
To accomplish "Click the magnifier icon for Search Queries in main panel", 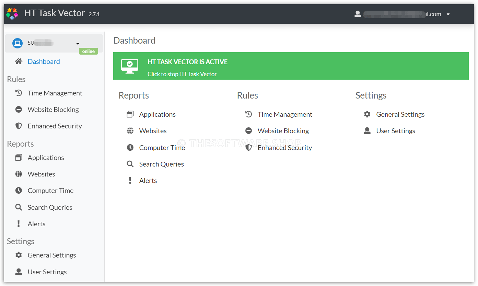I will (130, 164).
